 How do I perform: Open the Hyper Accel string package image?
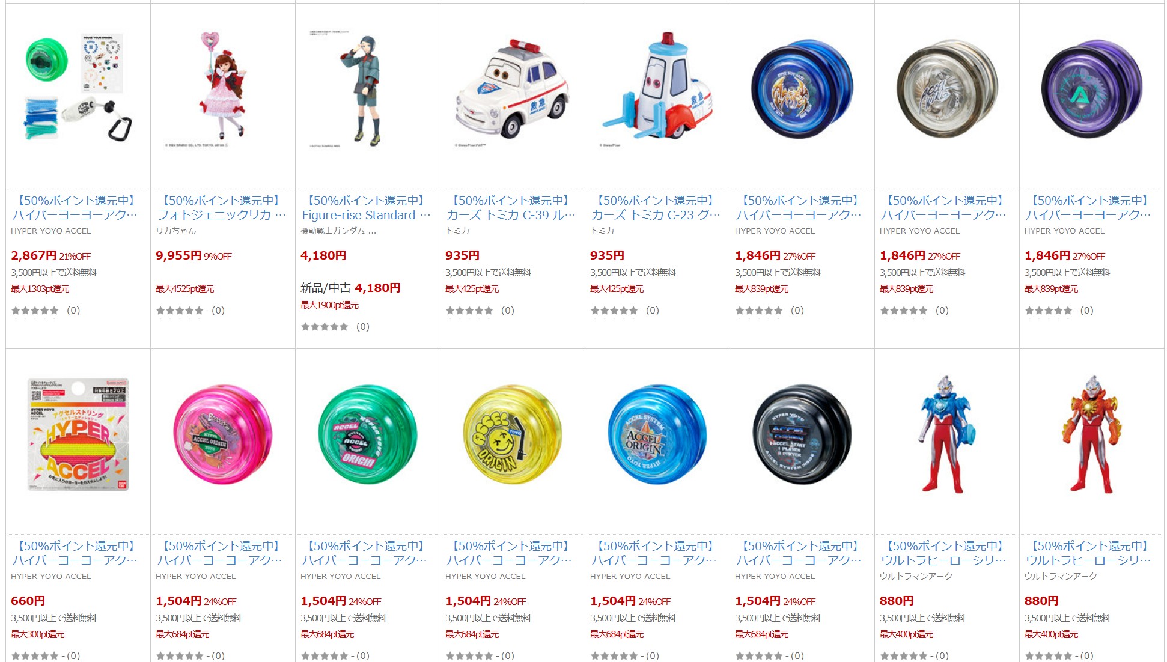(78, 434)
